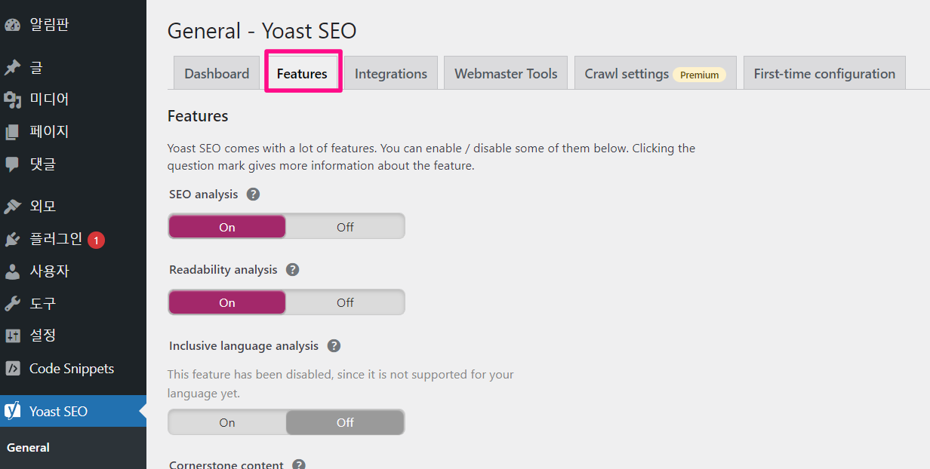930x469 pixels.
Task: Open the 설정 settings menu
Action: pyautogui.click(x=73, y=336)
